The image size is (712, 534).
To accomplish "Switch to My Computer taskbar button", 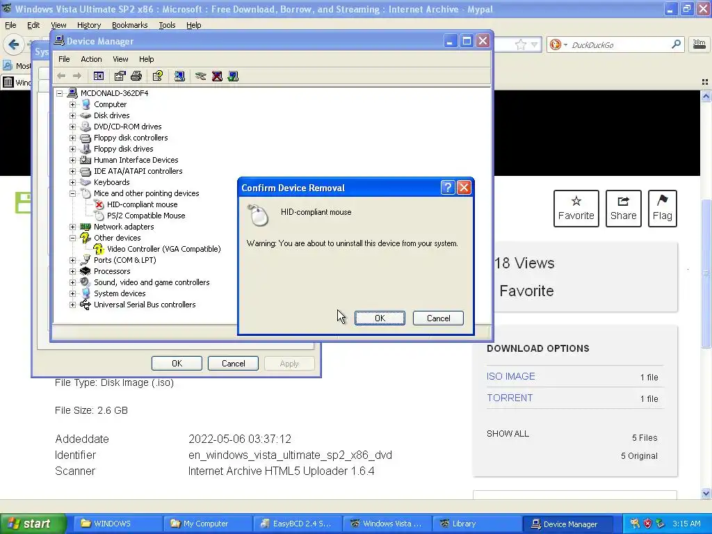I will click(x=206, y=524).
